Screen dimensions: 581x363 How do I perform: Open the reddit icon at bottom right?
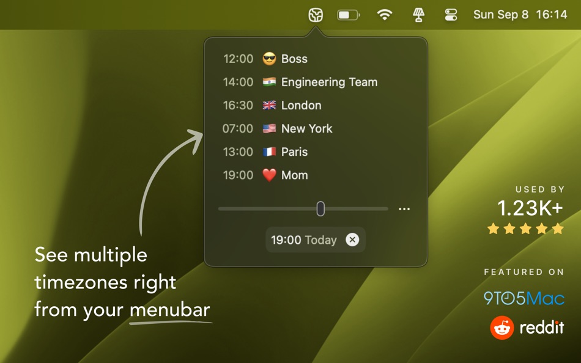tap(503, 328)
